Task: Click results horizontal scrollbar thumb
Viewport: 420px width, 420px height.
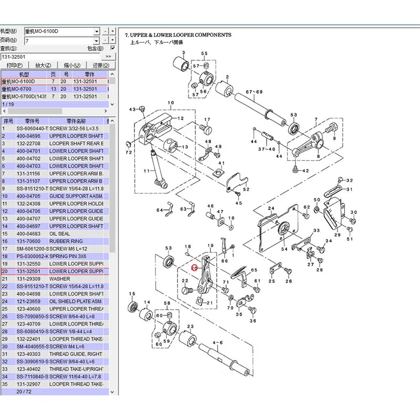Action: pyautogui.click(x=35, y=111)
